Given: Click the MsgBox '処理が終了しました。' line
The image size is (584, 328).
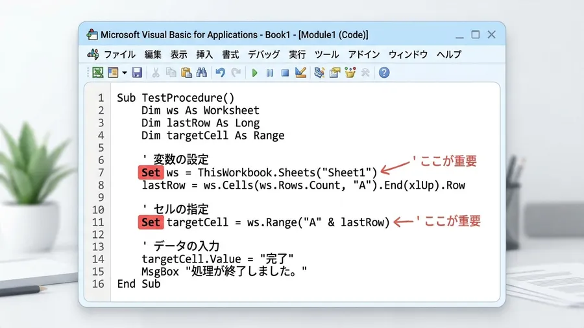Looking at the screenshot, I should pos(225,272).
